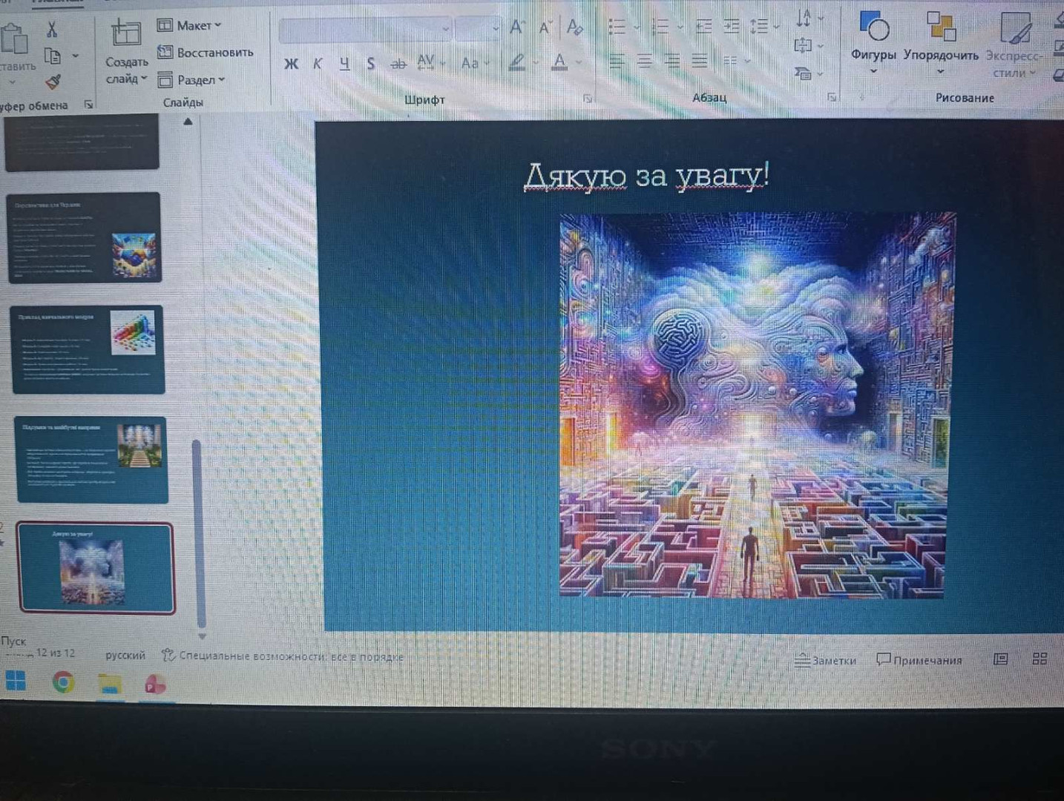The width and height of the screenshot is (1064, 801).
Task: Click the Clear Formatting icon
Action: click(x=574, y=28)
